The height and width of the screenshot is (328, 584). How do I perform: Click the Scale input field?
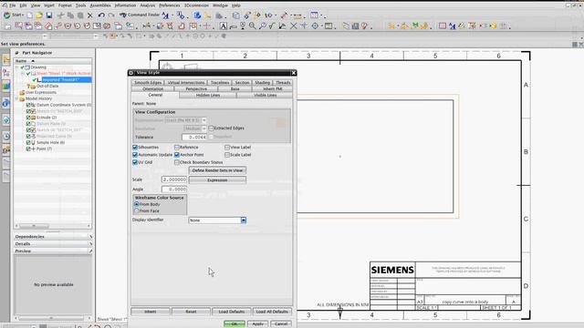174,179
